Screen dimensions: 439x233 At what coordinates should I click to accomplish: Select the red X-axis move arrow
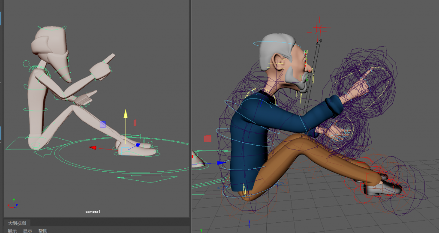[93, 147]
